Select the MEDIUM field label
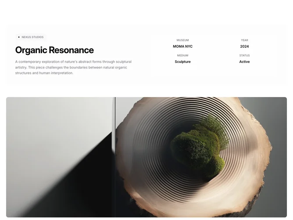 pyautogui.click(x=182, y=55)
